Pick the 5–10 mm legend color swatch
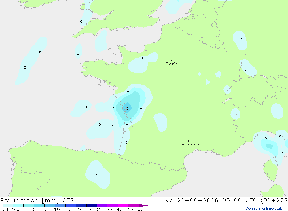 (x=50, y=205)
